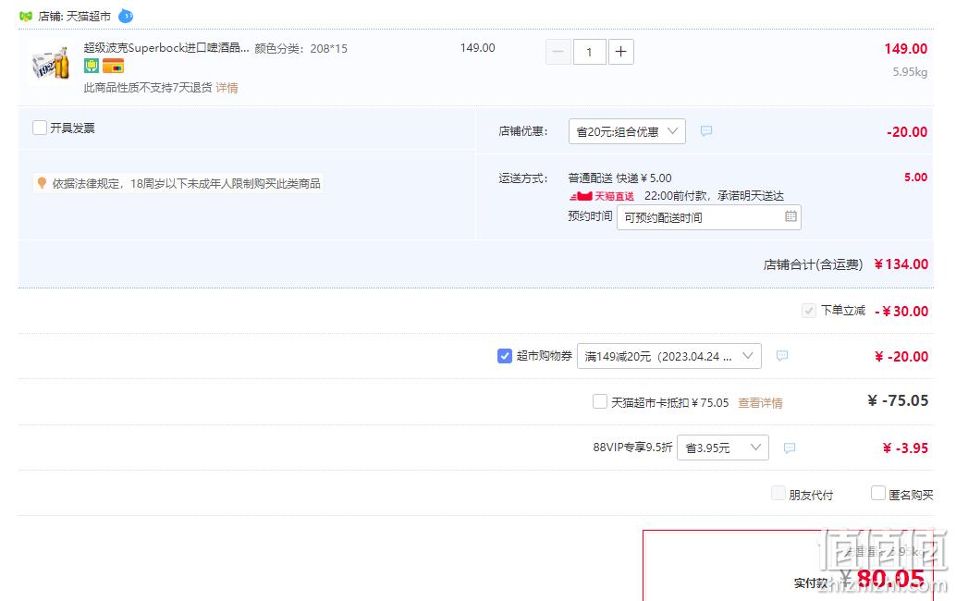This screenshot has height=601, width=956.
Task: Click the 22:00前付款，承诺明天送达 delivery promise text
Action: [x=714, y=196]
